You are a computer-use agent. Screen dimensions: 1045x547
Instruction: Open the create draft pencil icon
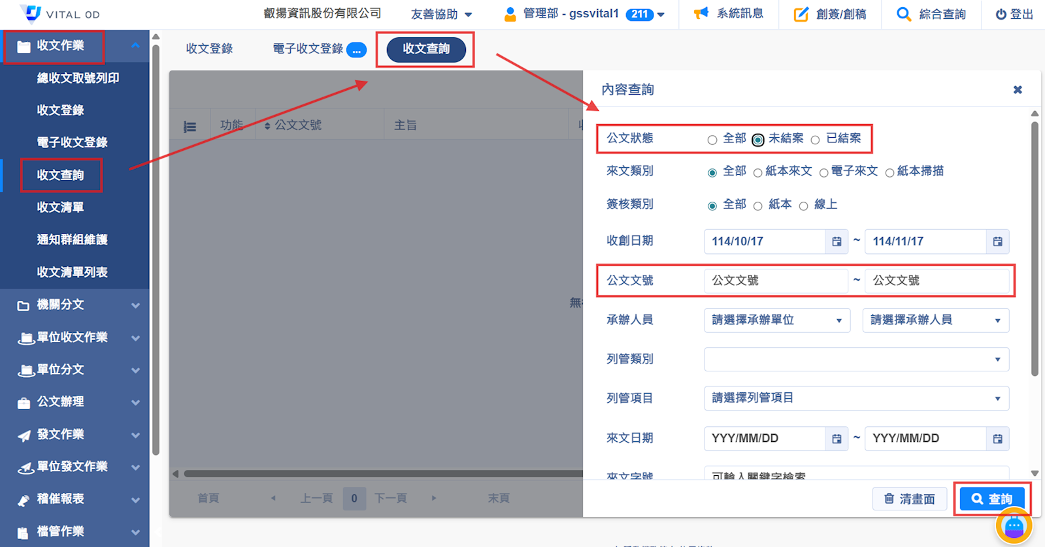pyautogui.click(x=801, y=14)
